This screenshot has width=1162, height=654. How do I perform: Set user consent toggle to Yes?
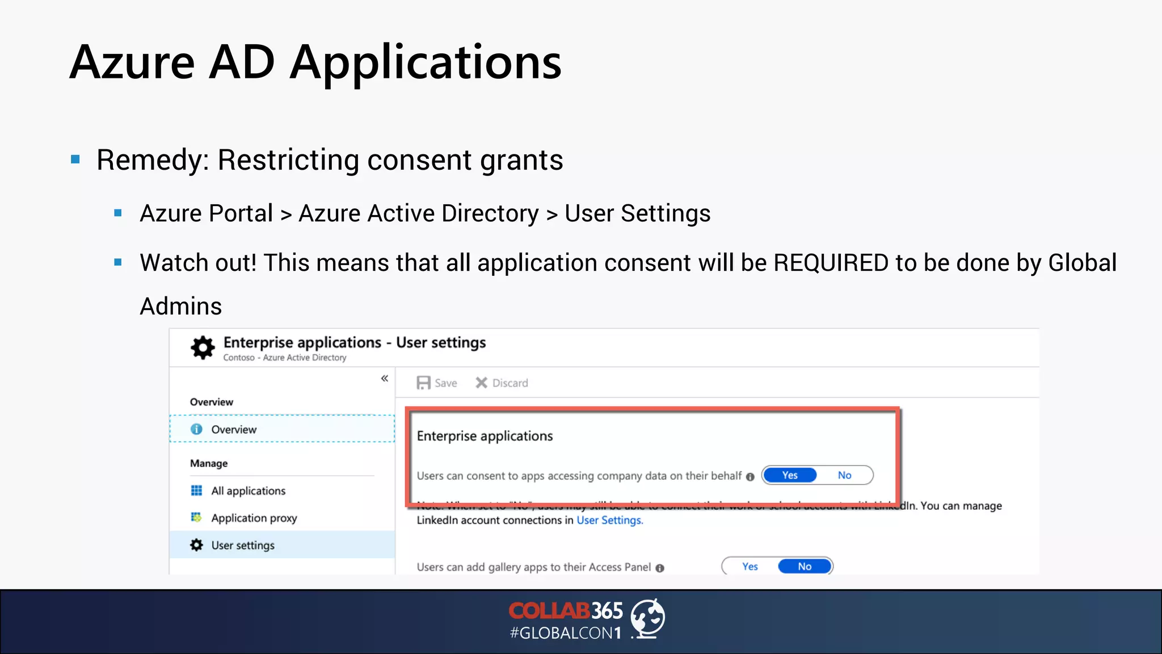[790, 475]
